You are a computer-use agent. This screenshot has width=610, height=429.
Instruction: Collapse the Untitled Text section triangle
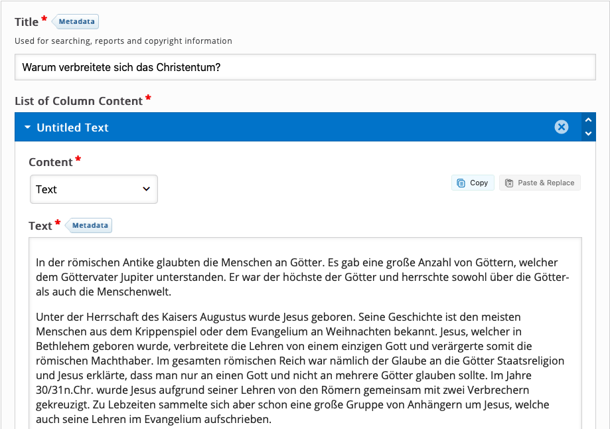[27, 128]
